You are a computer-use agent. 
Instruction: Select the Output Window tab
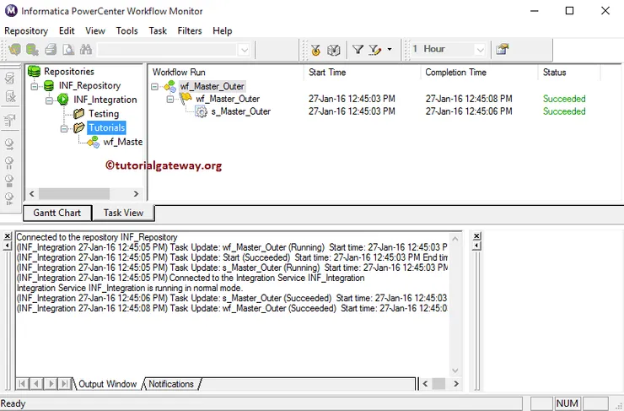107,384
